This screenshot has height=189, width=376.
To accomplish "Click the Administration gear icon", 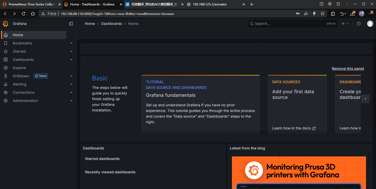I will click(6, 101).
